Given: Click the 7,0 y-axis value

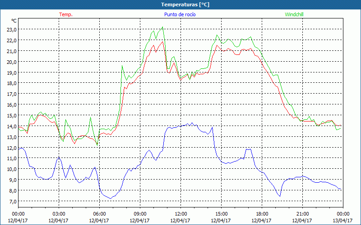Looking at the screenshot, I should [x=13, y=201].
